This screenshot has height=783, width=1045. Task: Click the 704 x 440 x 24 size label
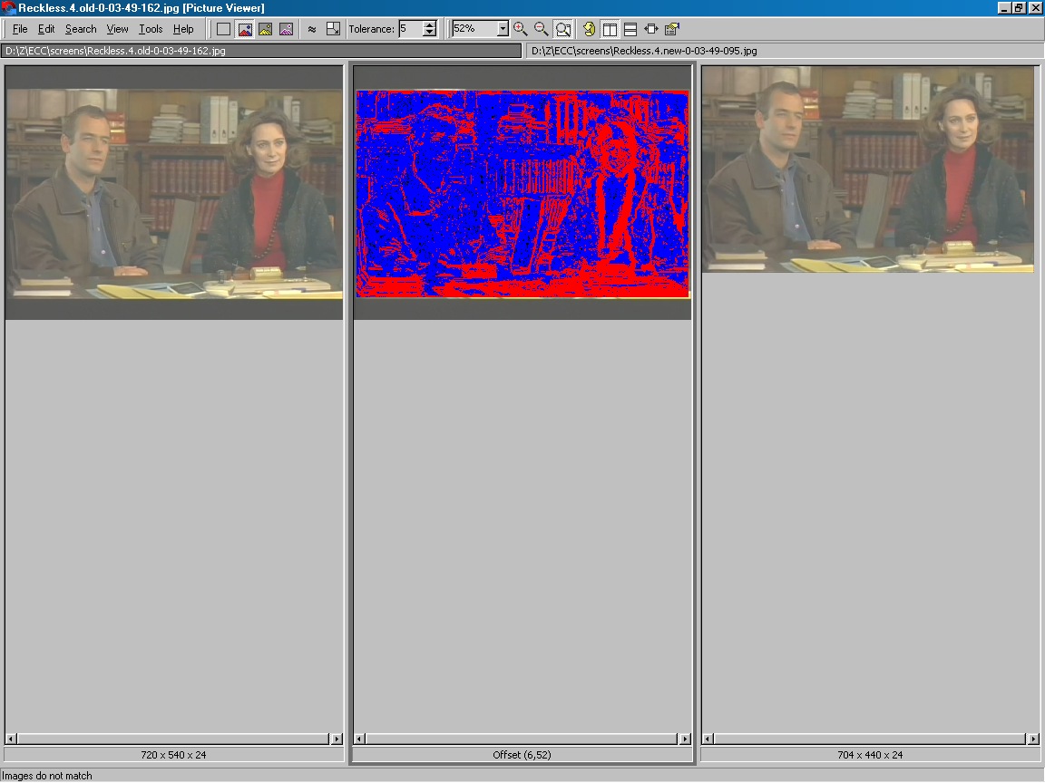870,754
